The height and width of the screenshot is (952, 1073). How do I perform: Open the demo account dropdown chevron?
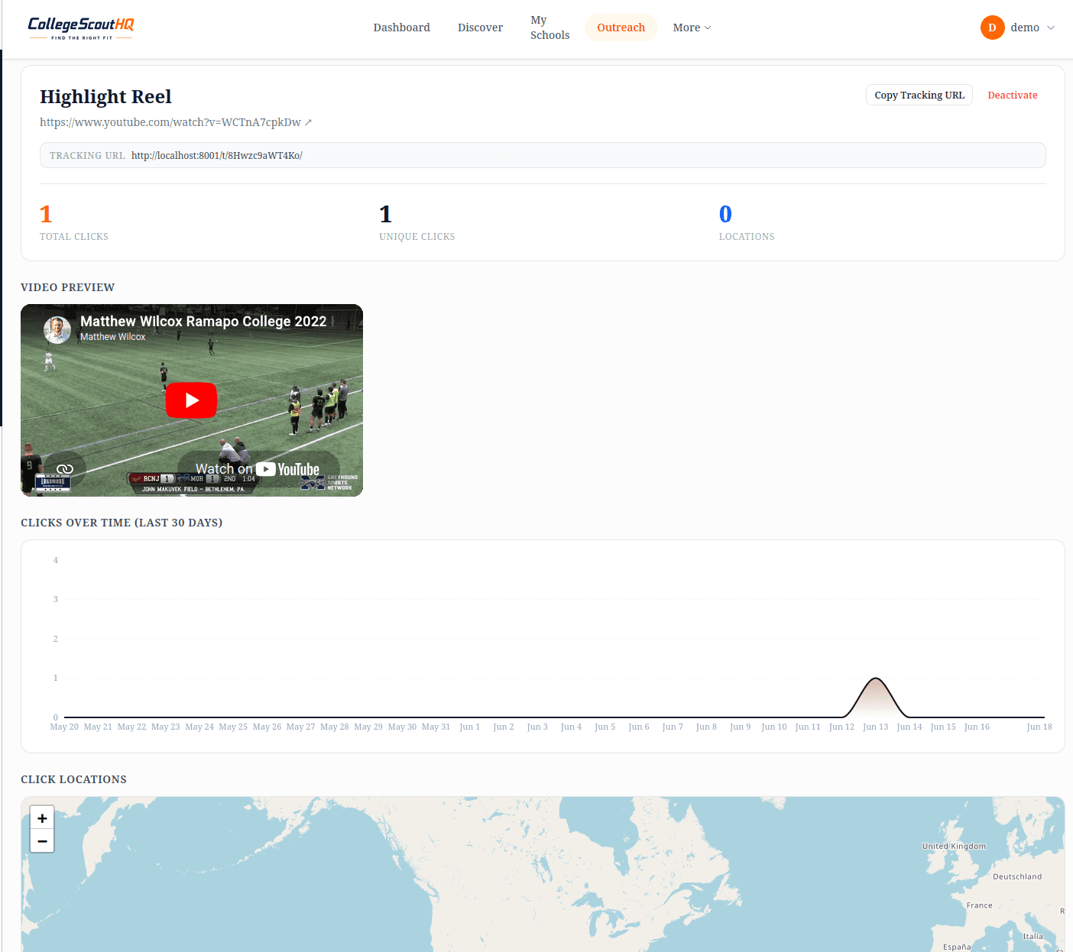pos(1051,28)
